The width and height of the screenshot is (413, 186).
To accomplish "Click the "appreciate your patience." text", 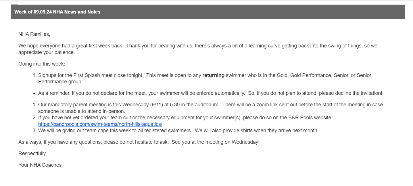I will pyautogui.click(x=46, y=52).
